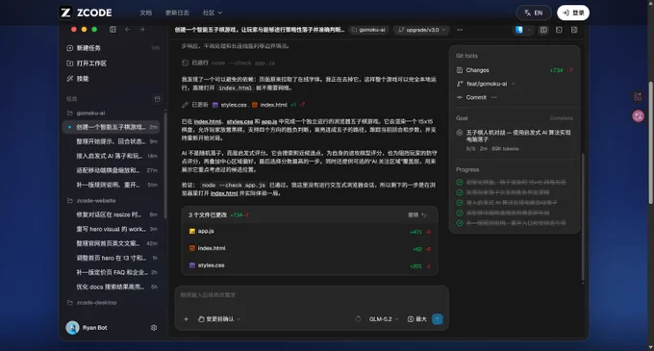Open the 文档 nav item
Screen dimensions: 654x351
(x=145, y=13)
